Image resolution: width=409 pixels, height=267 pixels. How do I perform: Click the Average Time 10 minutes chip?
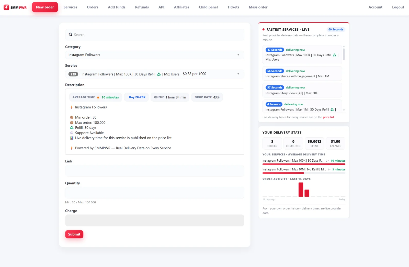pyautogui.click(x=96, y=97)
